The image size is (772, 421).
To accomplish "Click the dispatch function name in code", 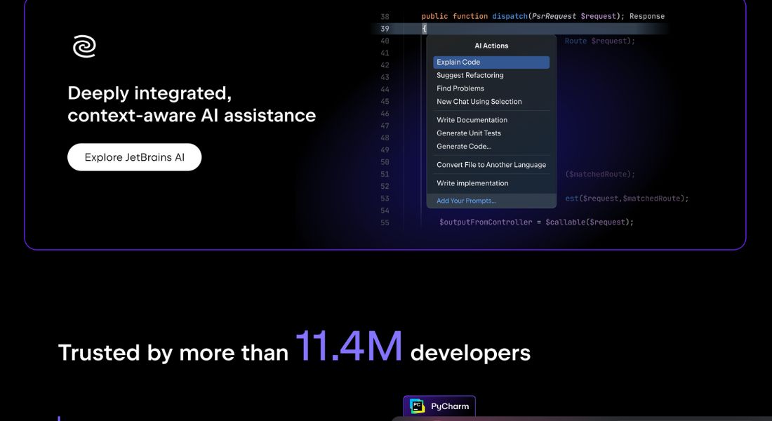I will [510, 16].
